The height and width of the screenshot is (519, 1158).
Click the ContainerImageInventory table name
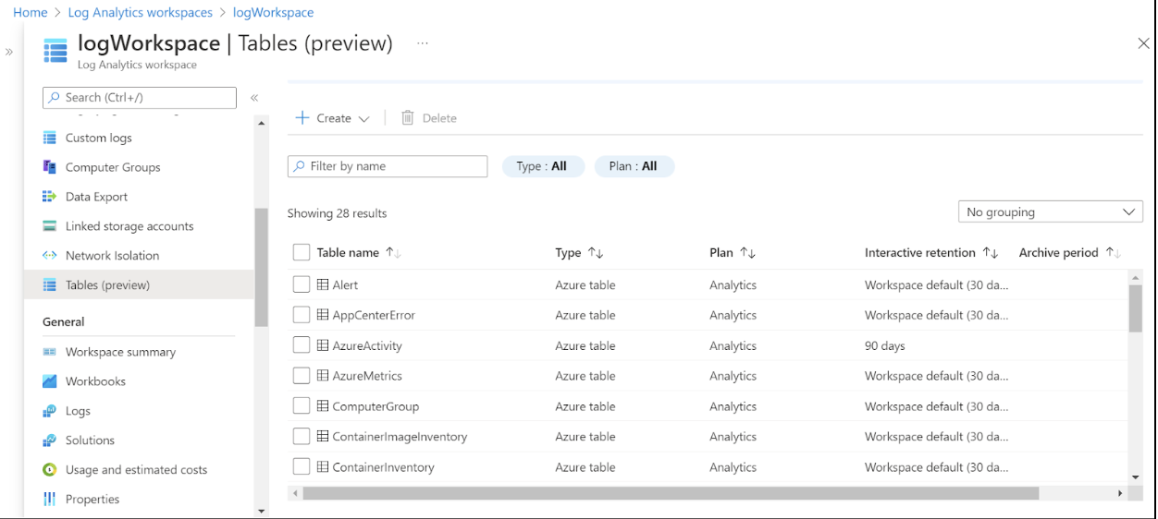(x=400, y=437)
